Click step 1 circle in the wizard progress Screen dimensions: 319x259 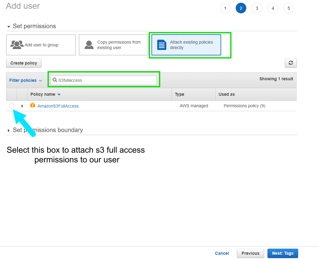tap(225, 8)
